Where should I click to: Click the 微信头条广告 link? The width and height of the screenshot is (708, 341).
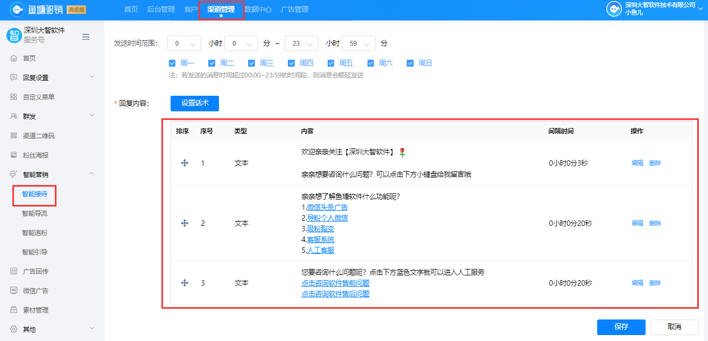327,207
